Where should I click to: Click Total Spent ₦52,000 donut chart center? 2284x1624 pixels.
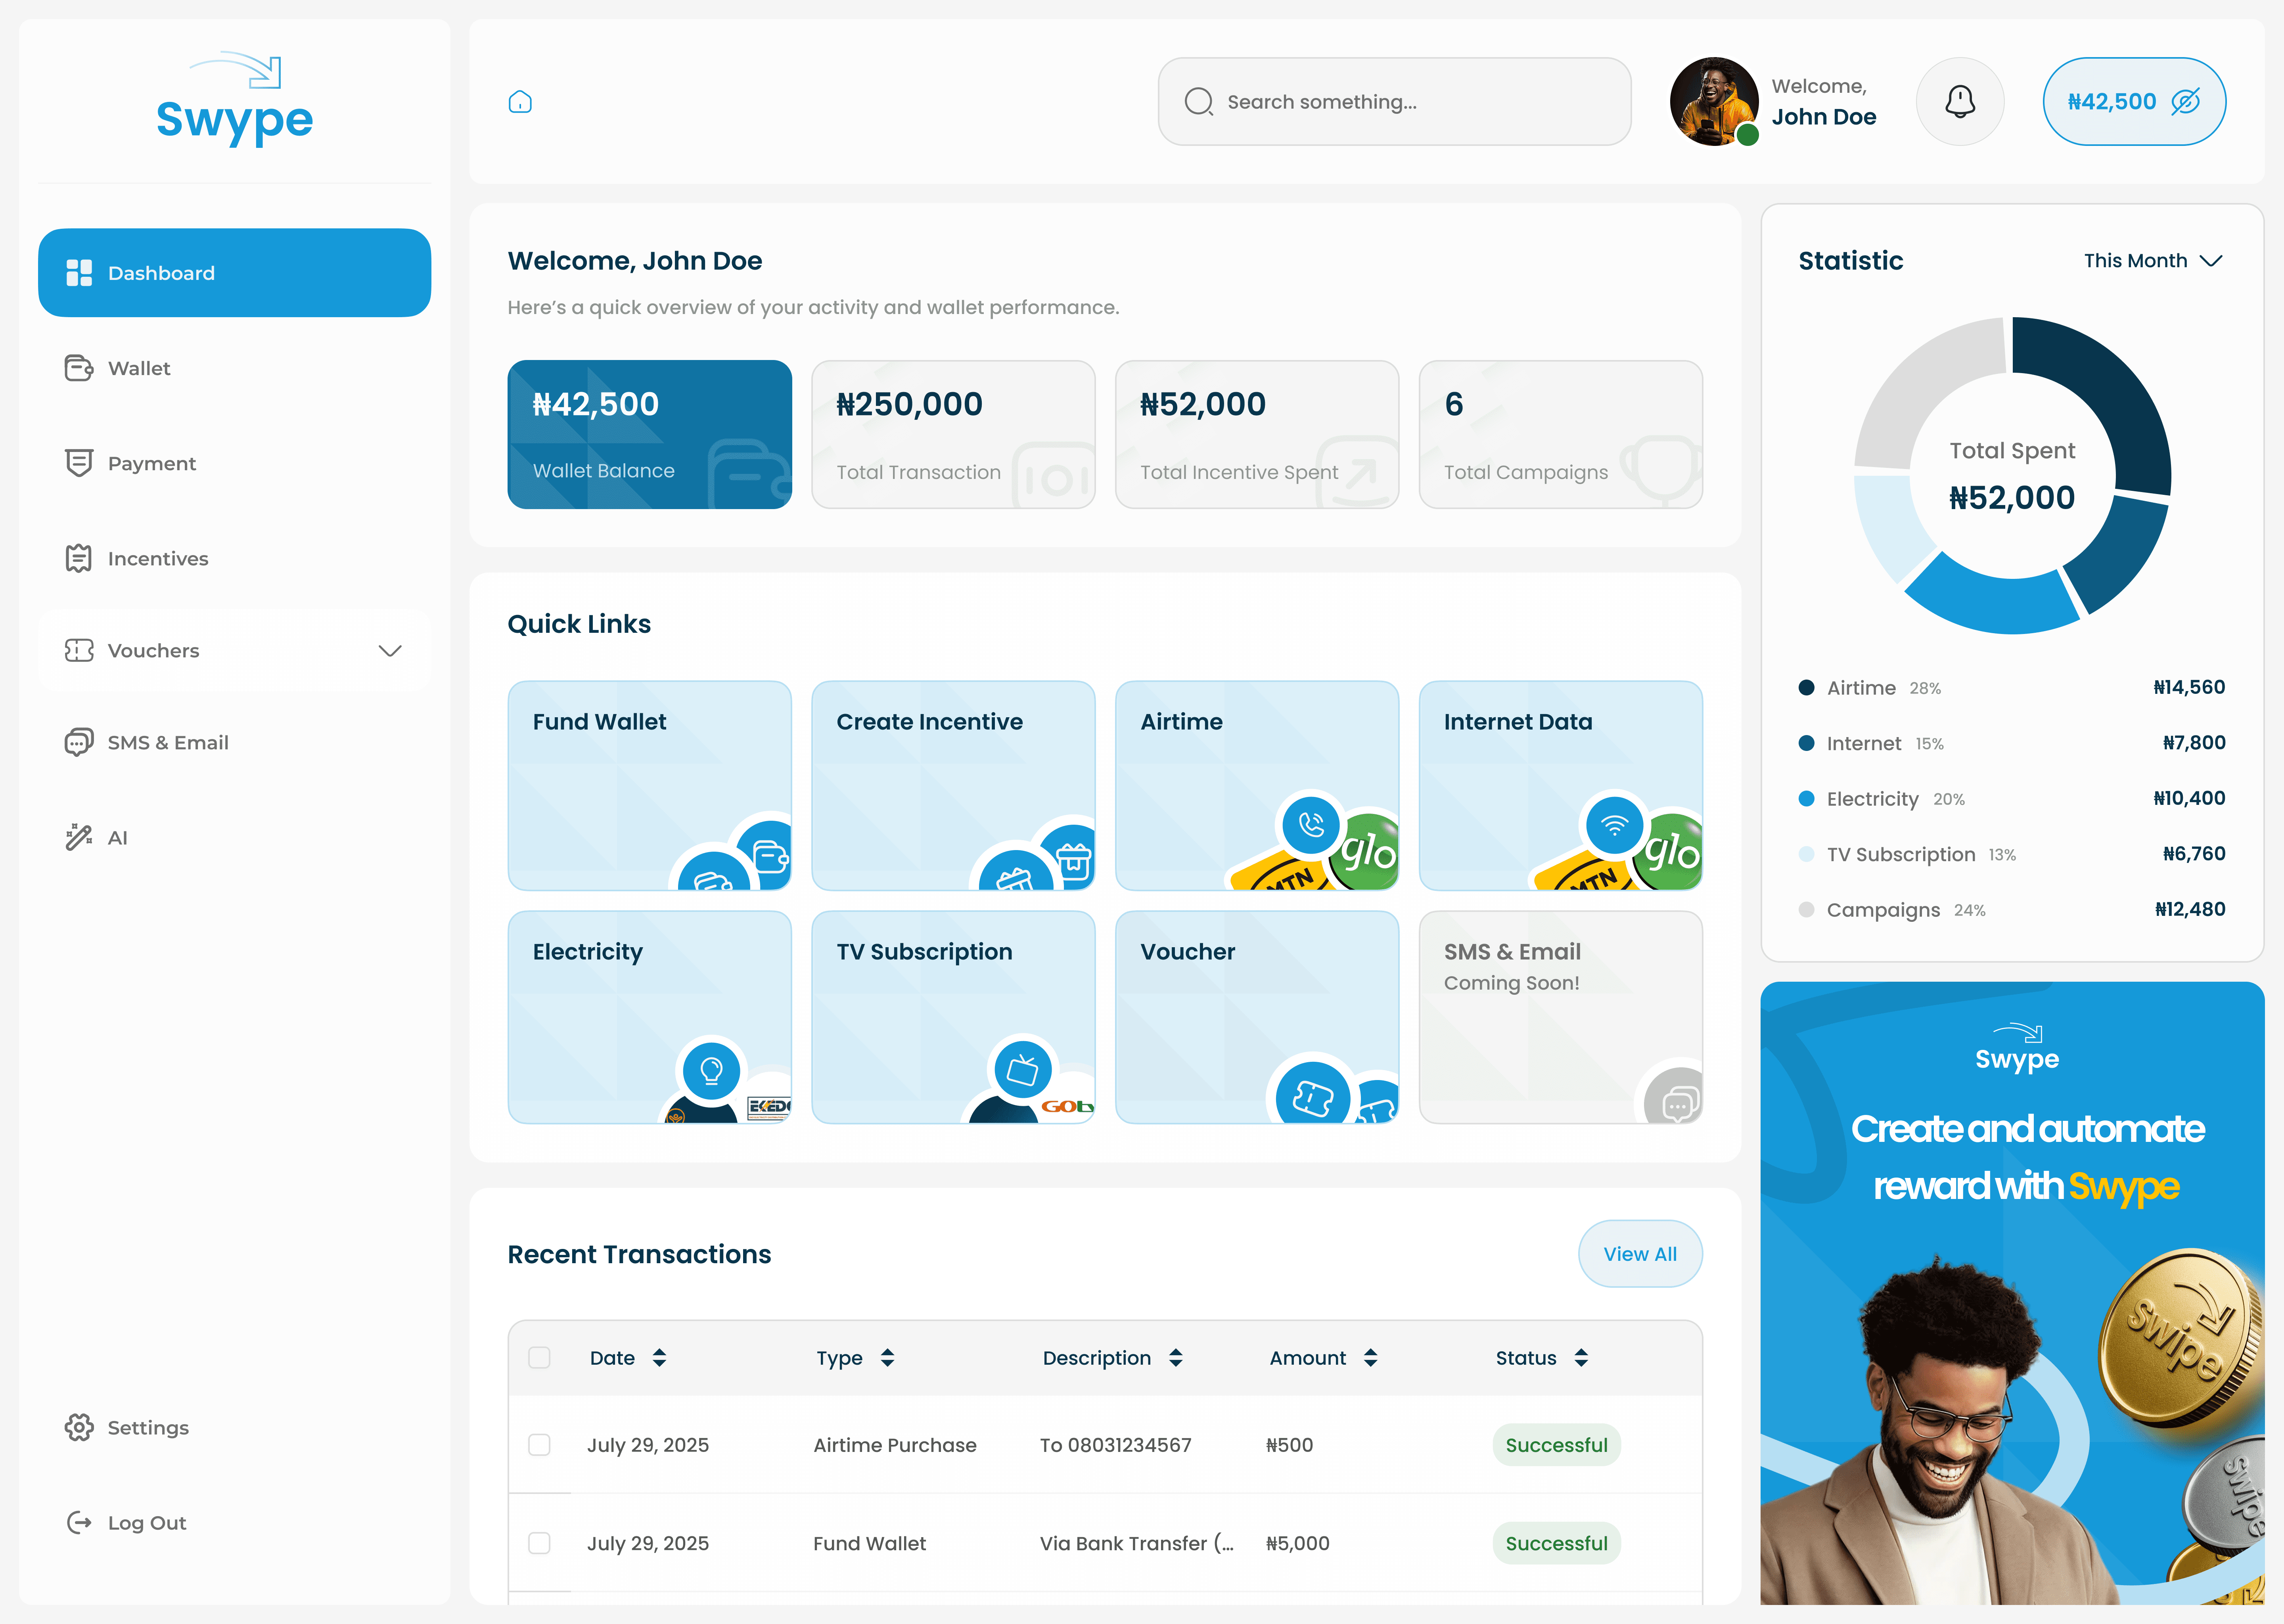2012,476
